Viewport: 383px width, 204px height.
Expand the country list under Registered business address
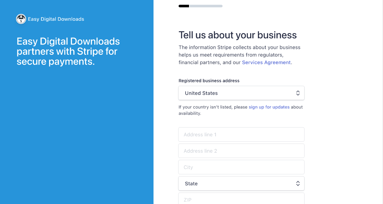pyautogui.click(x=241, y=93)
